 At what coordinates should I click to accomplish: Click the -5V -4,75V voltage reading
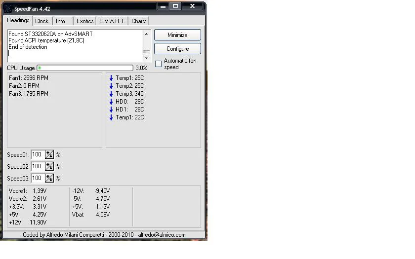point(91,199)
